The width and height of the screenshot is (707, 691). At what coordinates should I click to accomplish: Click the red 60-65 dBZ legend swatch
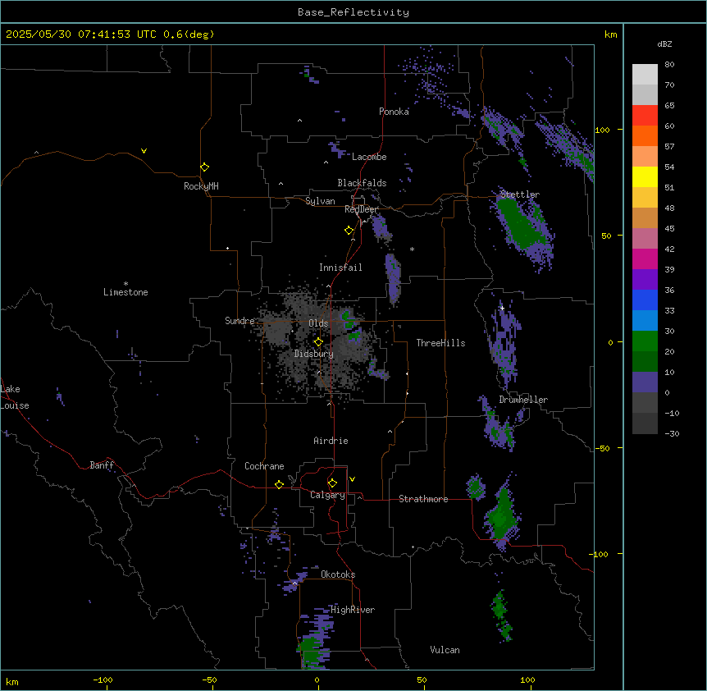coord(645,116)
